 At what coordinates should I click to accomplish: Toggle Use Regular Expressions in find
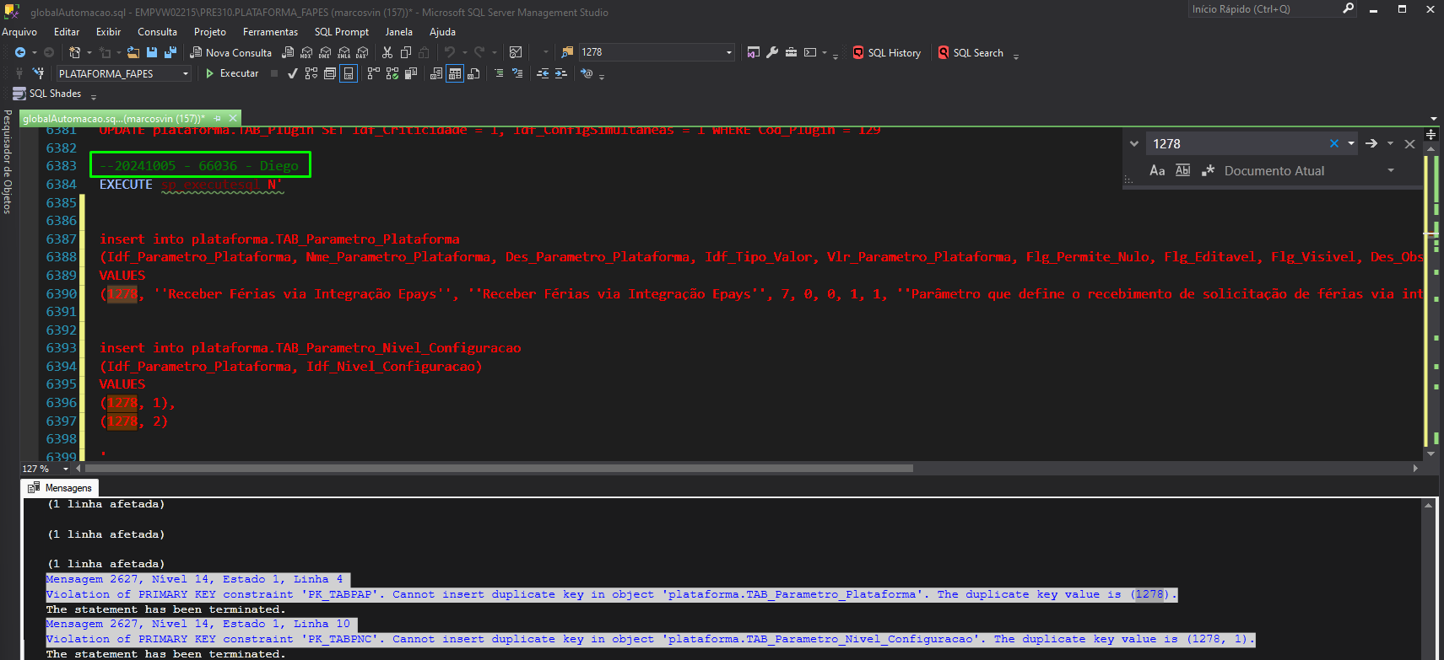pos(1208,170)
